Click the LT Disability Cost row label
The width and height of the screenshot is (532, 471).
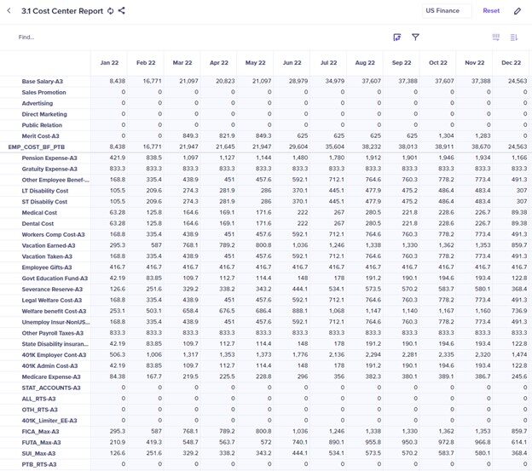(45, 191)
